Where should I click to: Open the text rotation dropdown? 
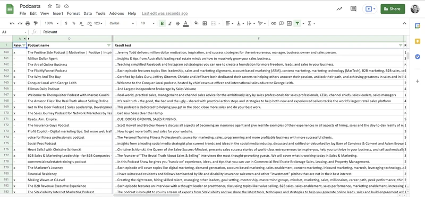262,23
